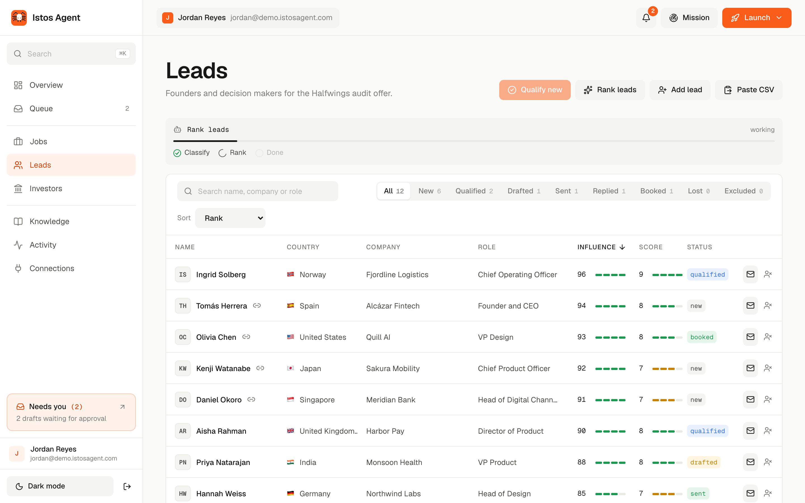Click the link icon beside Daniel Okoro
The width and height of the screenshot is (805, 503).
pos(251,399)
